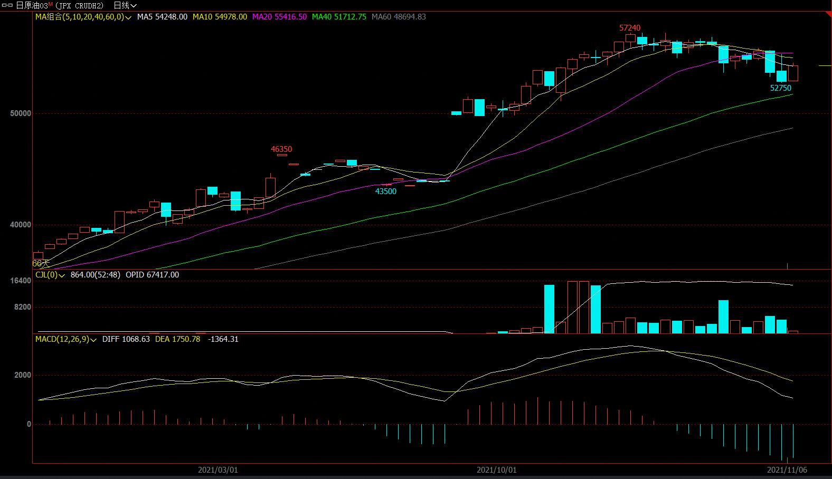Click the DIFF 1068.63 value
The width and height of the screenshot is (832, 479).
click(126, 339)
